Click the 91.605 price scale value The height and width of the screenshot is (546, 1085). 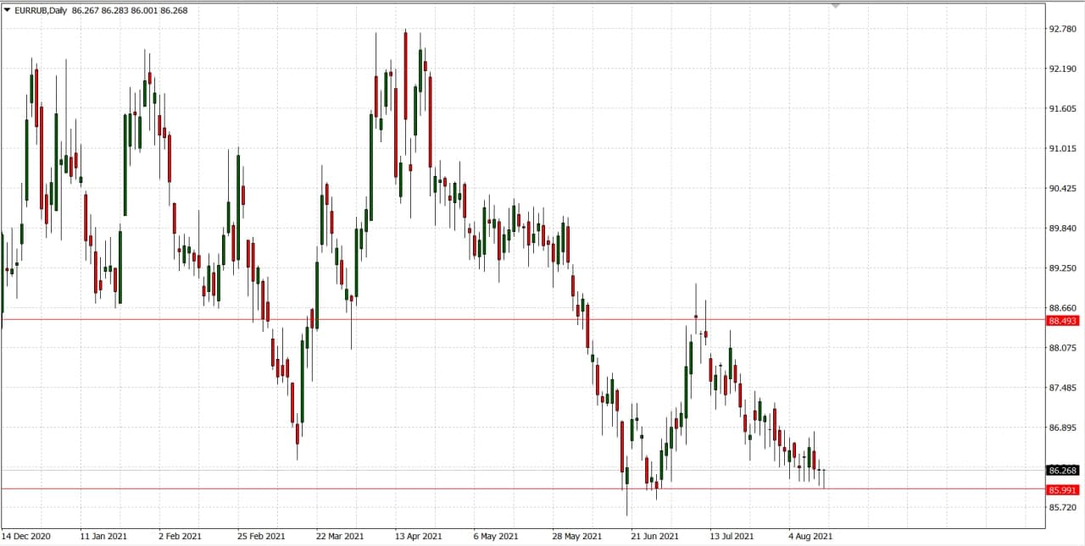point(1063,108)
